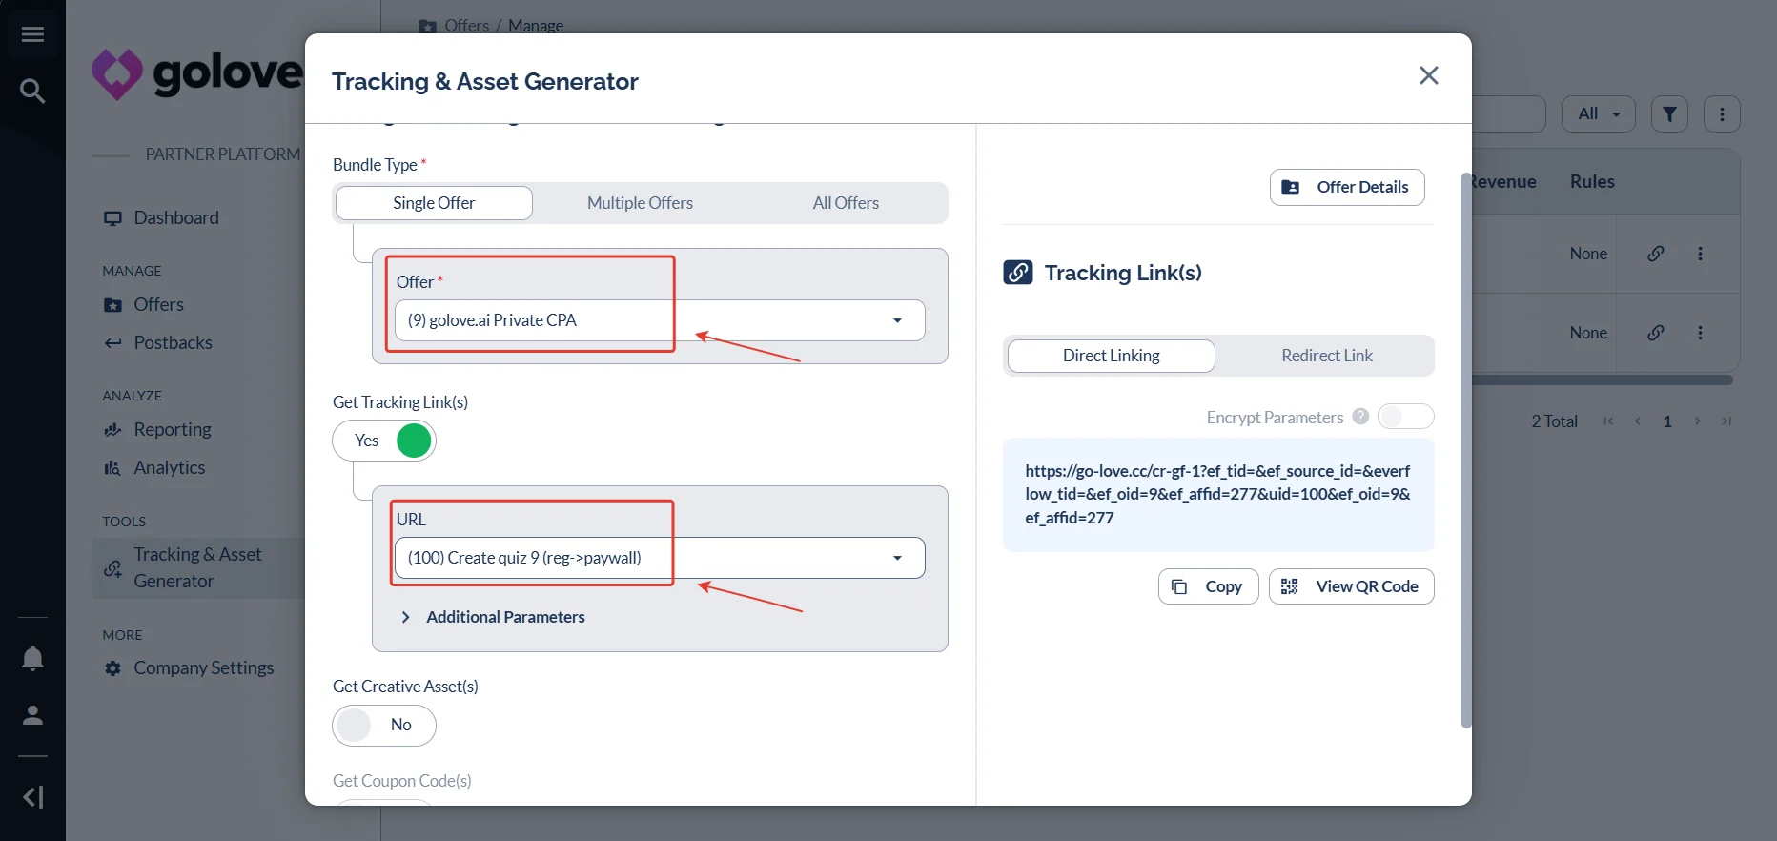Viewport: 1777px width, 841px height.
Task: Open the Offer dropdown golove.ai Private CPA
Action: point(660,320)
